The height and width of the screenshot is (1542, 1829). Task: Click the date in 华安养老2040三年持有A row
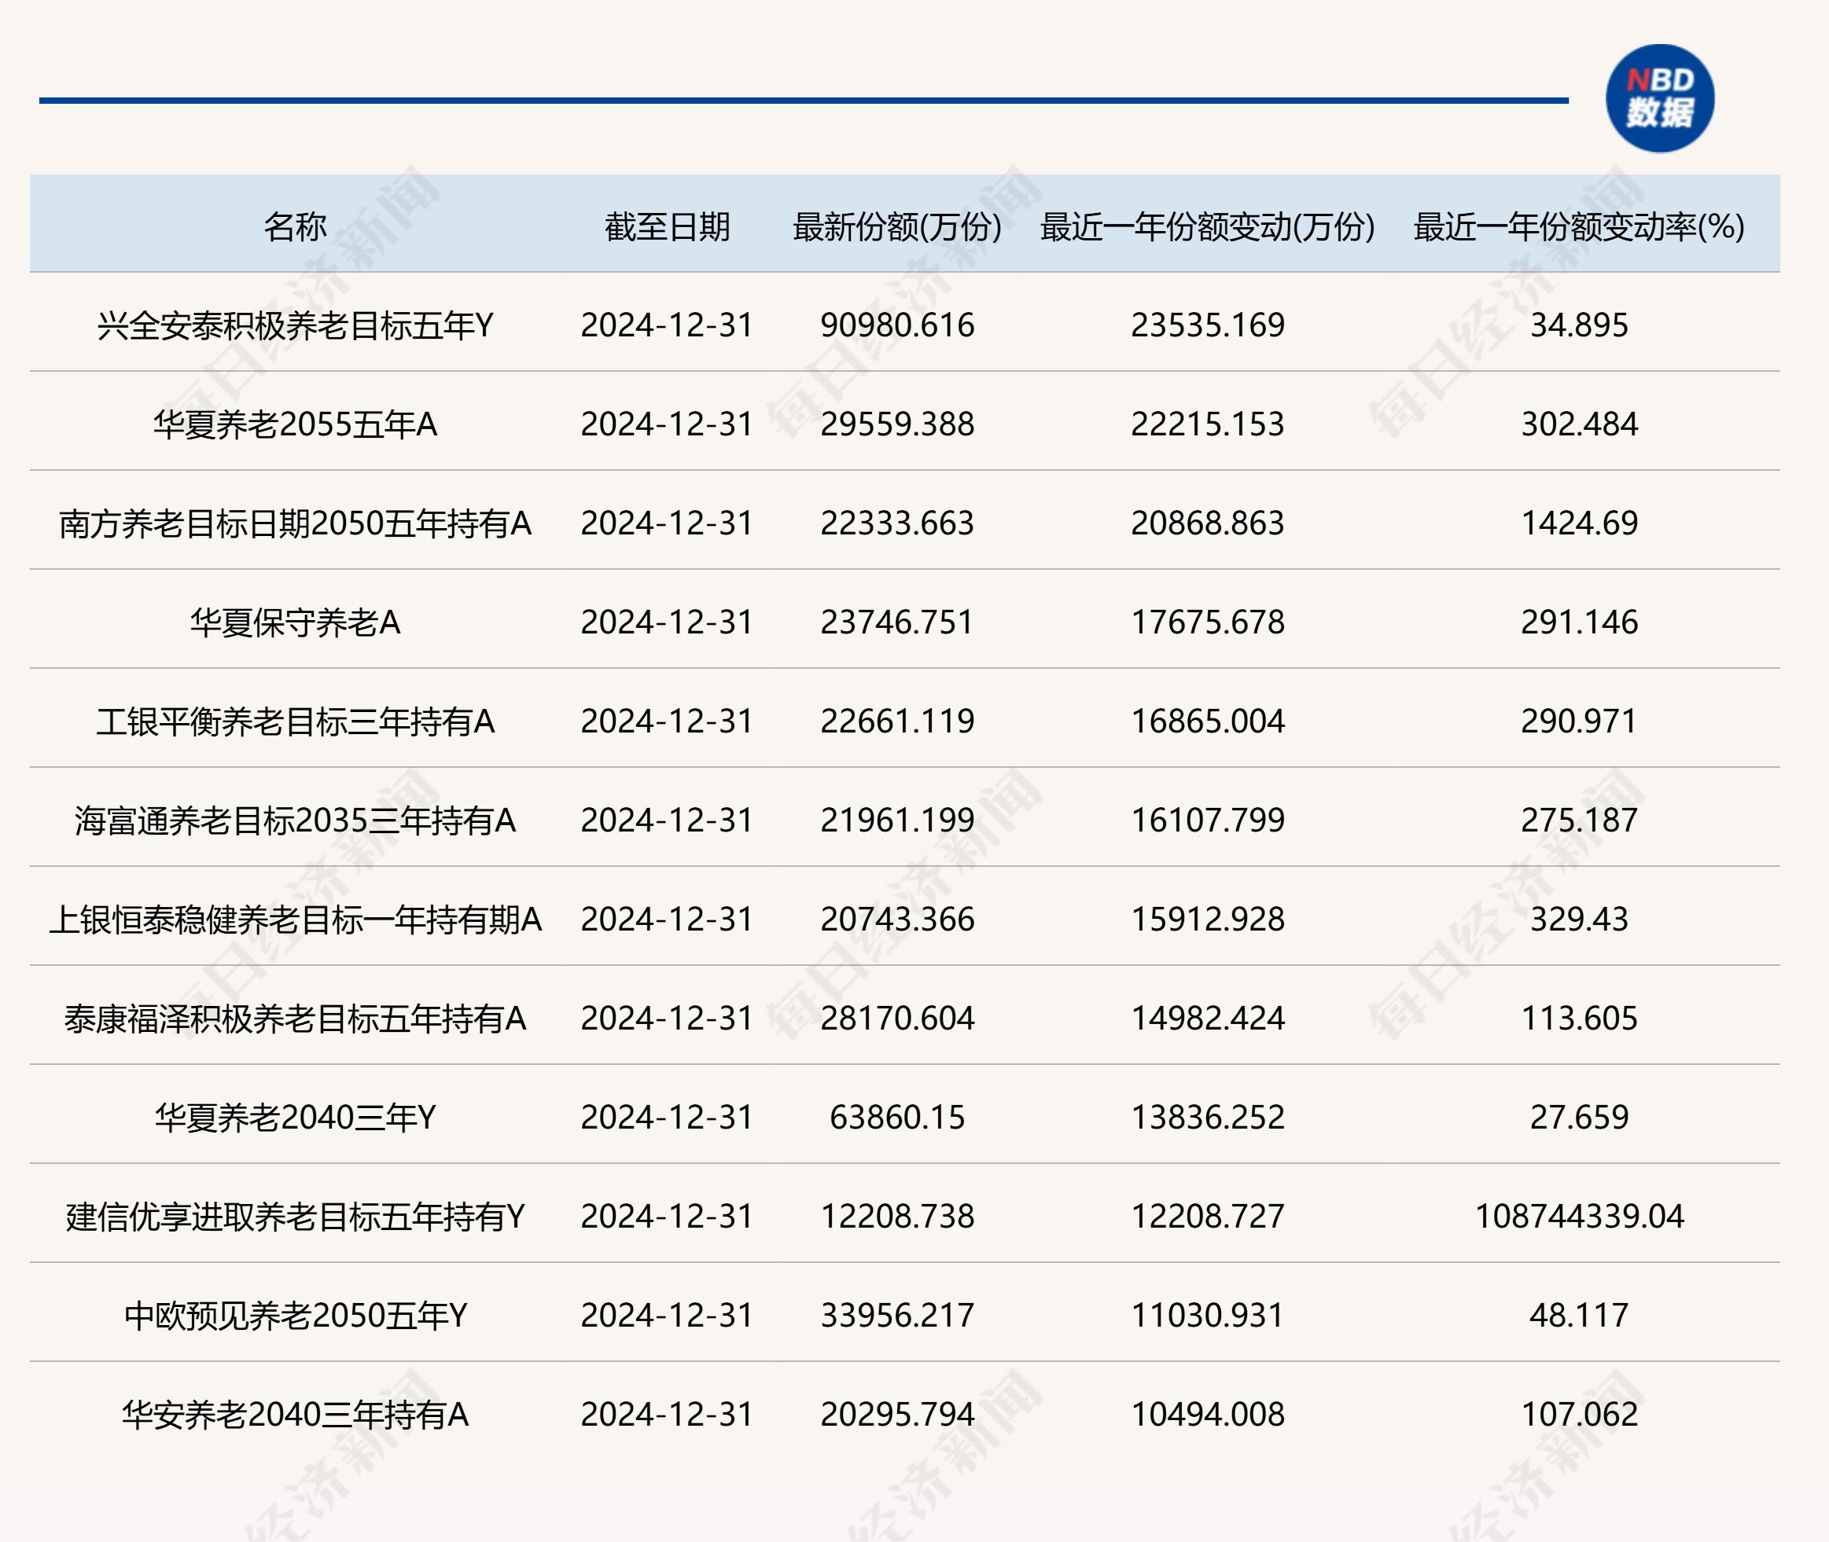[x=668, y=1415]
